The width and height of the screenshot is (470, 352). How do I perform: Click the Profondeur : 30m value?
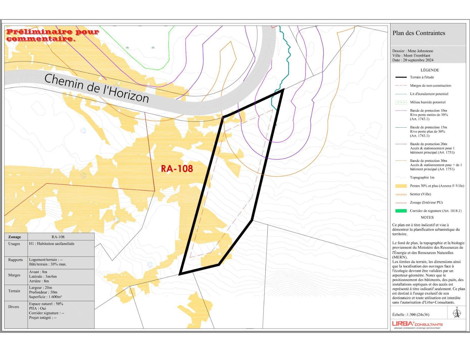tap(43, 292)
